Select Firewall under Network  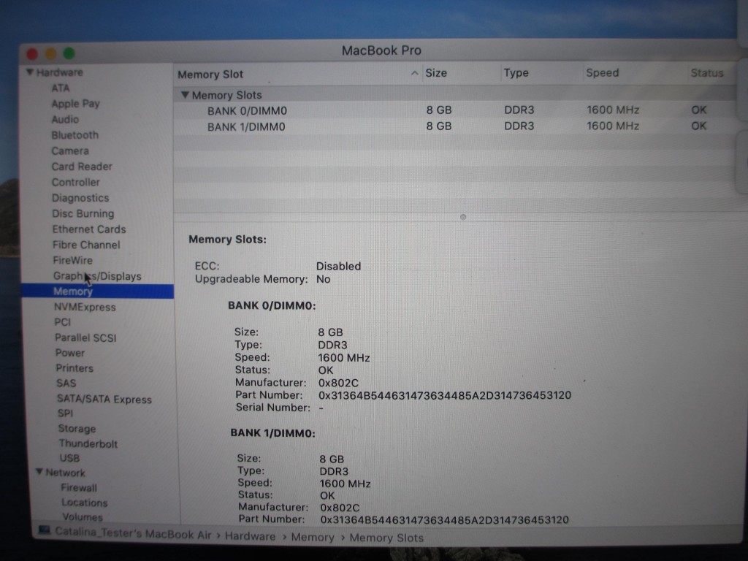pyautogui.click(x=79, y=487)
